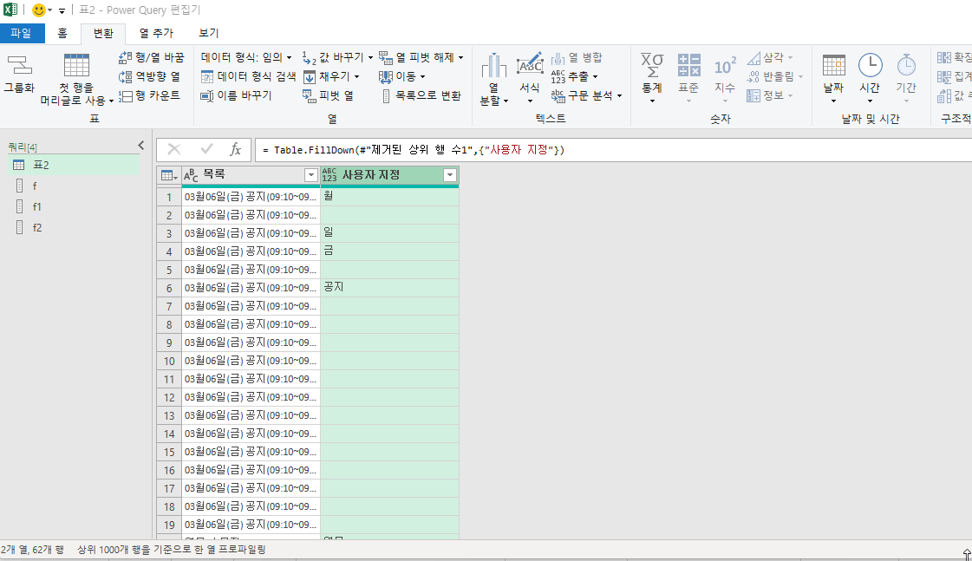Switch to the 열 추가 ribbon tab
Viewport: 972px width, 561px height.
click(x=156, y=33)
